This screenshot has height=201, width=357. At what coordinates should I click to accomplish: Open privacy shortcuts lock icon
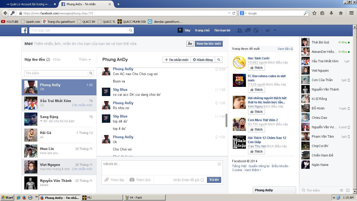click(x=268, y=30)
